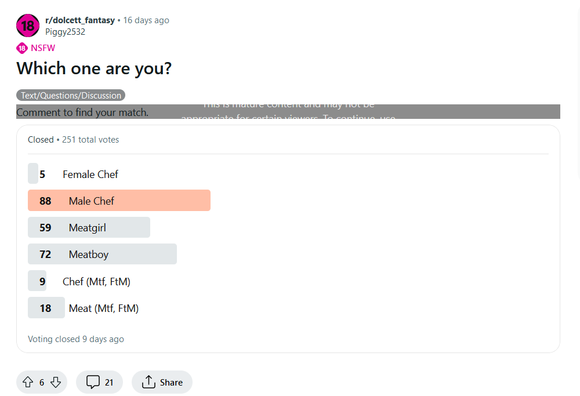
Task: Click the small NSFW 18 badge icon
Action: (22, 48)
